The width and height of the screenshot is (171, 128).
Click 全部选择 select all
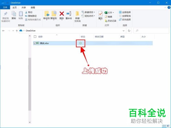coord(125,12)
